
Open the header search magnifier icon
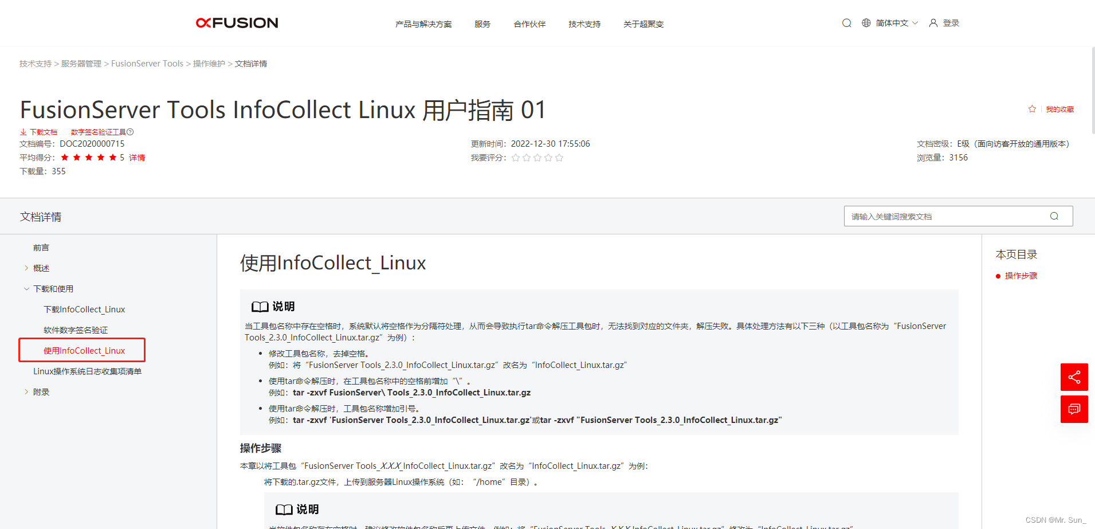click(846, 23)
